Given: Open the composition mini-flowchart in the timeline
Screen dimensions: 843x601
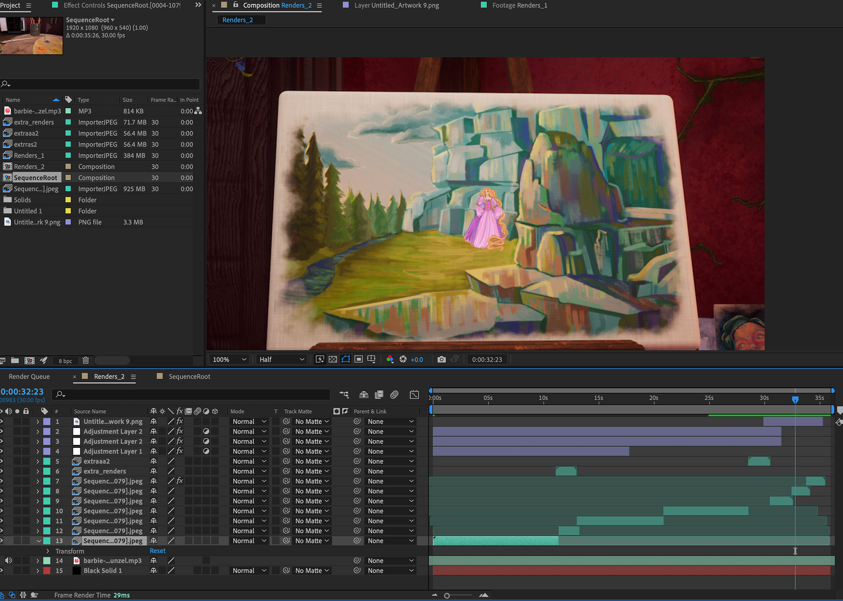Looking at the screenshot, I should coord(344,394).
